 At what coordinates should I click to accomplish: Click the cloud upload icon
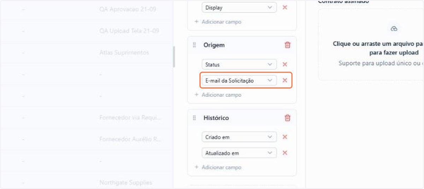coord(394,29)
